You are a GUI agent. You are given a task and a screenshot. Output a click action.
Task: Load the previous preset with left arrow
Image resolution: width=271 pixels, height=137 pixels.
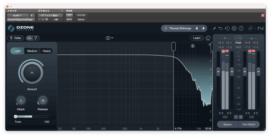pyautogui.click(x=197, y=28)
